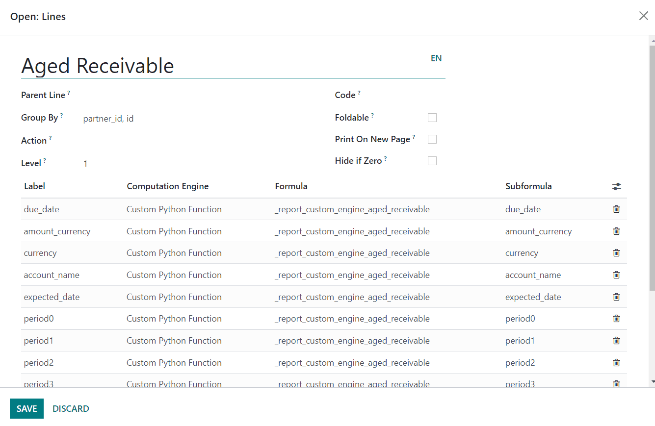Screen dimensions: 655x426
Task: Sort the table by Label column header
Action: click(35, 186)
